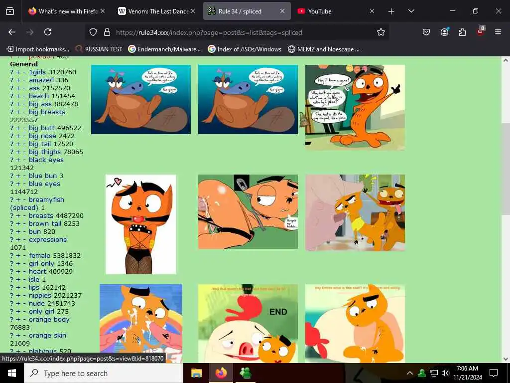Screen dimensions: 510x383
Task: Open the network status tray icon
Action: (434, 373)
